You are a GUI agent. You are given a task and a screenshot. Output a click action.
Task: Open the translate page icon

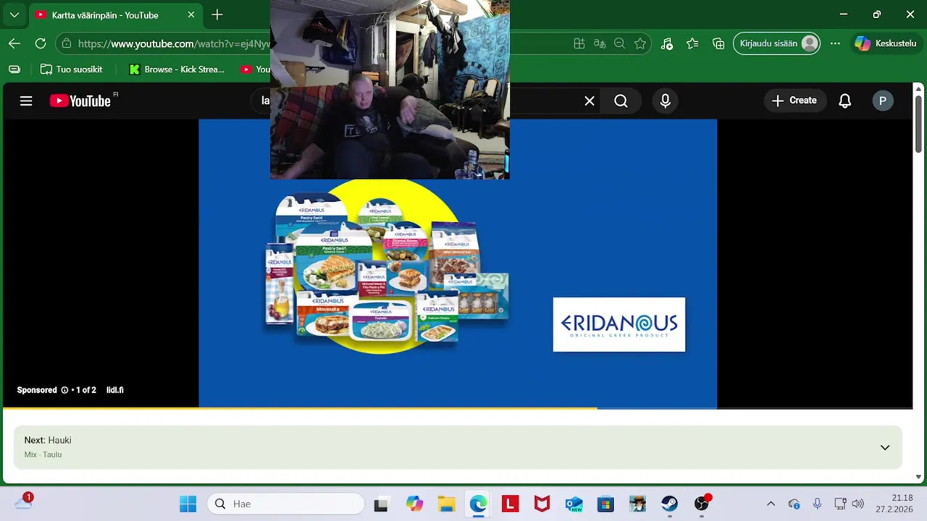pyautogui.click(x=600, y=43)
